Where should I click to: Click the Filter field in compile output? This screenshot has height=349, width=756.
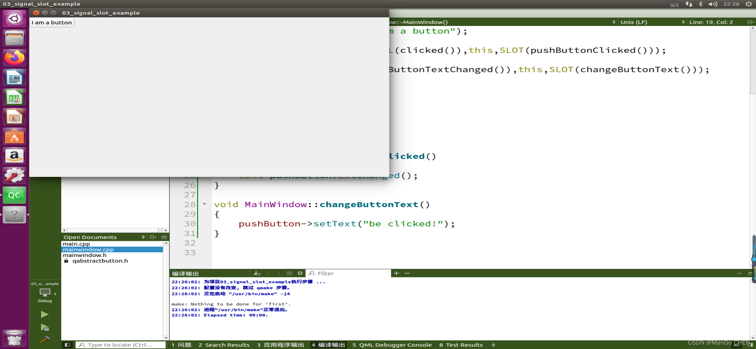pyautogui.click(x=349, y=273)
